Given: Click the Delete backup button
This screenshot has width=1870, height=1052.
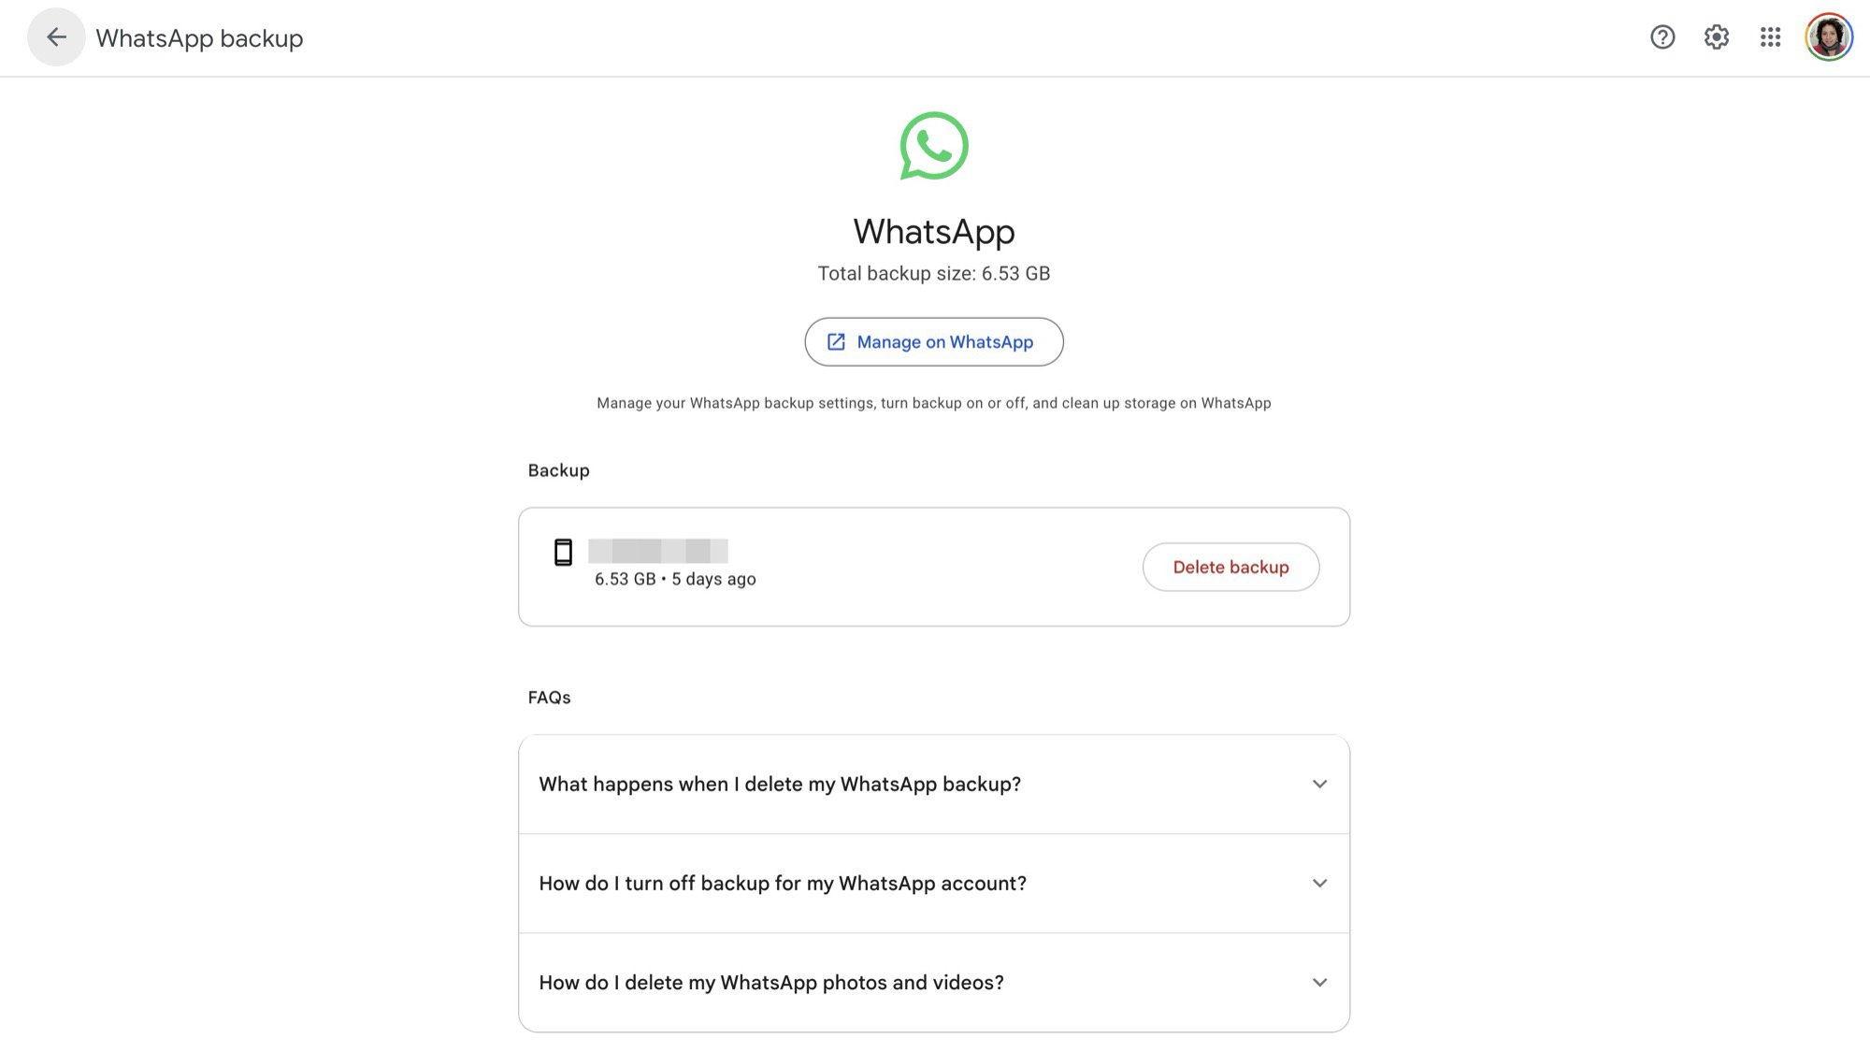Looking at the screenshot, I should pyautogui.click(x=1230, y=567).
